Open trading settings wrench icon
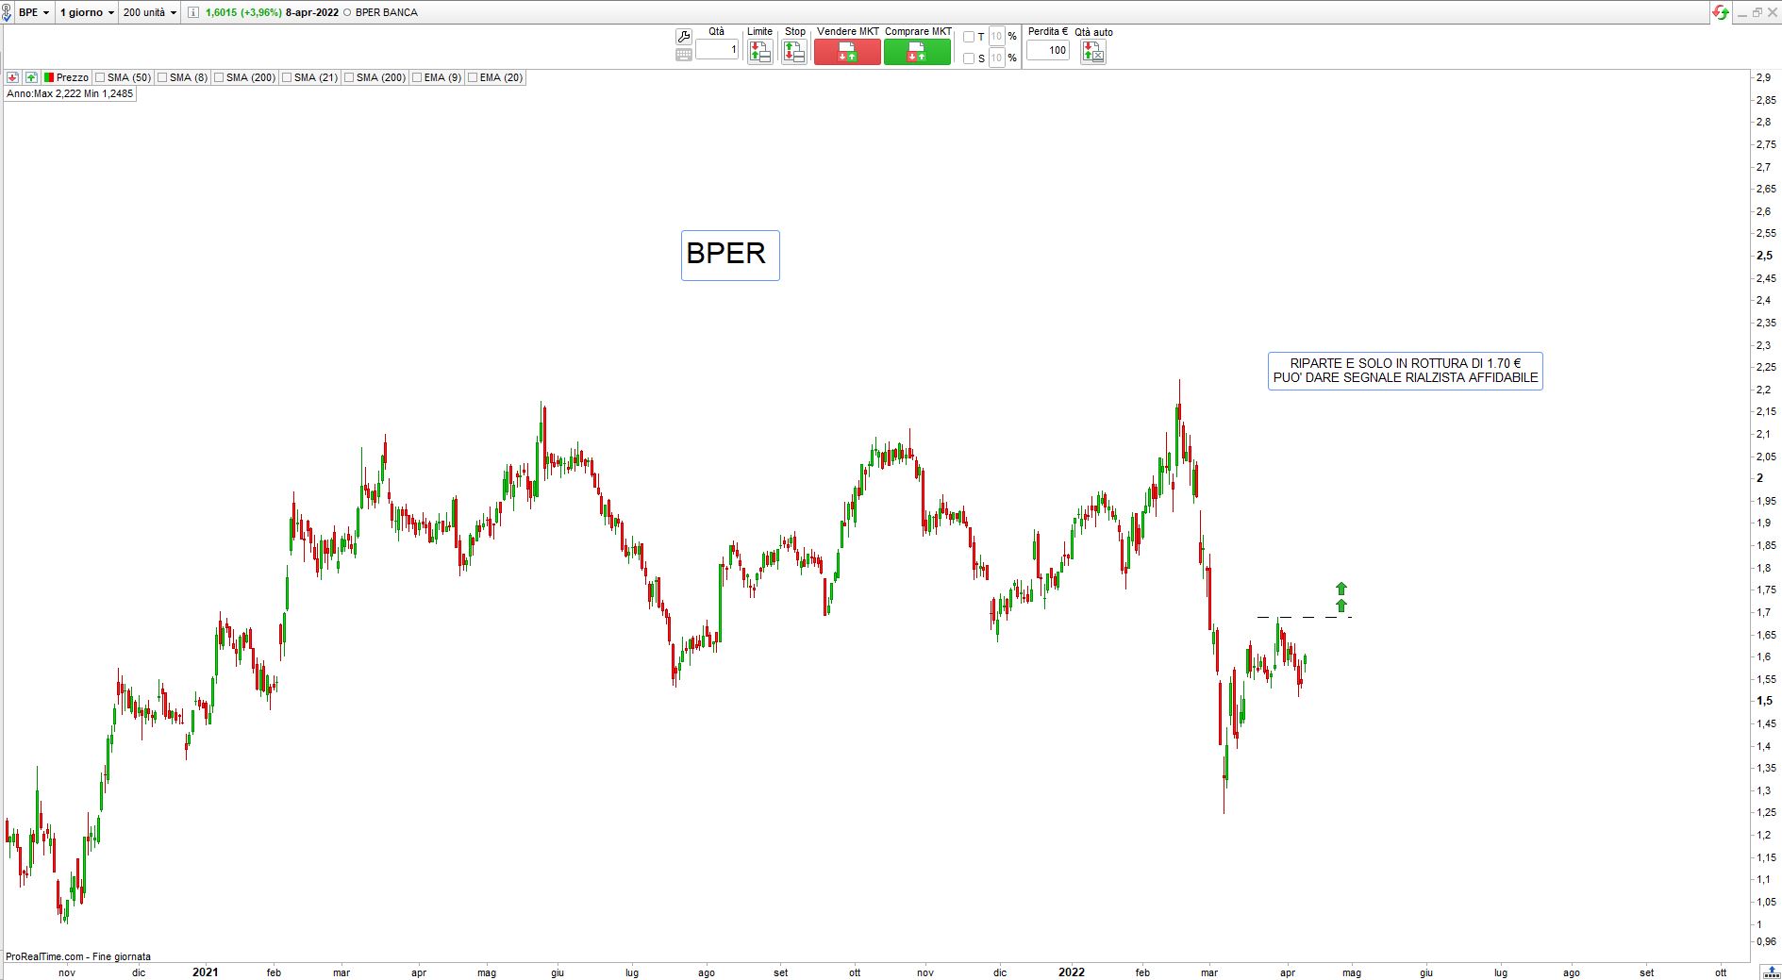This screenshot has height=980, width=1782. pyautogui.click(x=684, y=37)
